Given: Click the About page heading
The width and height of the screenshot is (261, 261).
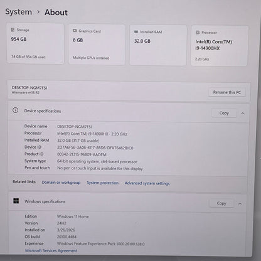Looking at the screenshot, I should coord(56,13).
